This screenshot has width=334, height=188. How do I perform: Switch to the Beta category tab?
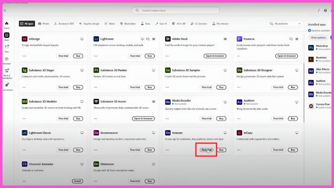point(146,24)
